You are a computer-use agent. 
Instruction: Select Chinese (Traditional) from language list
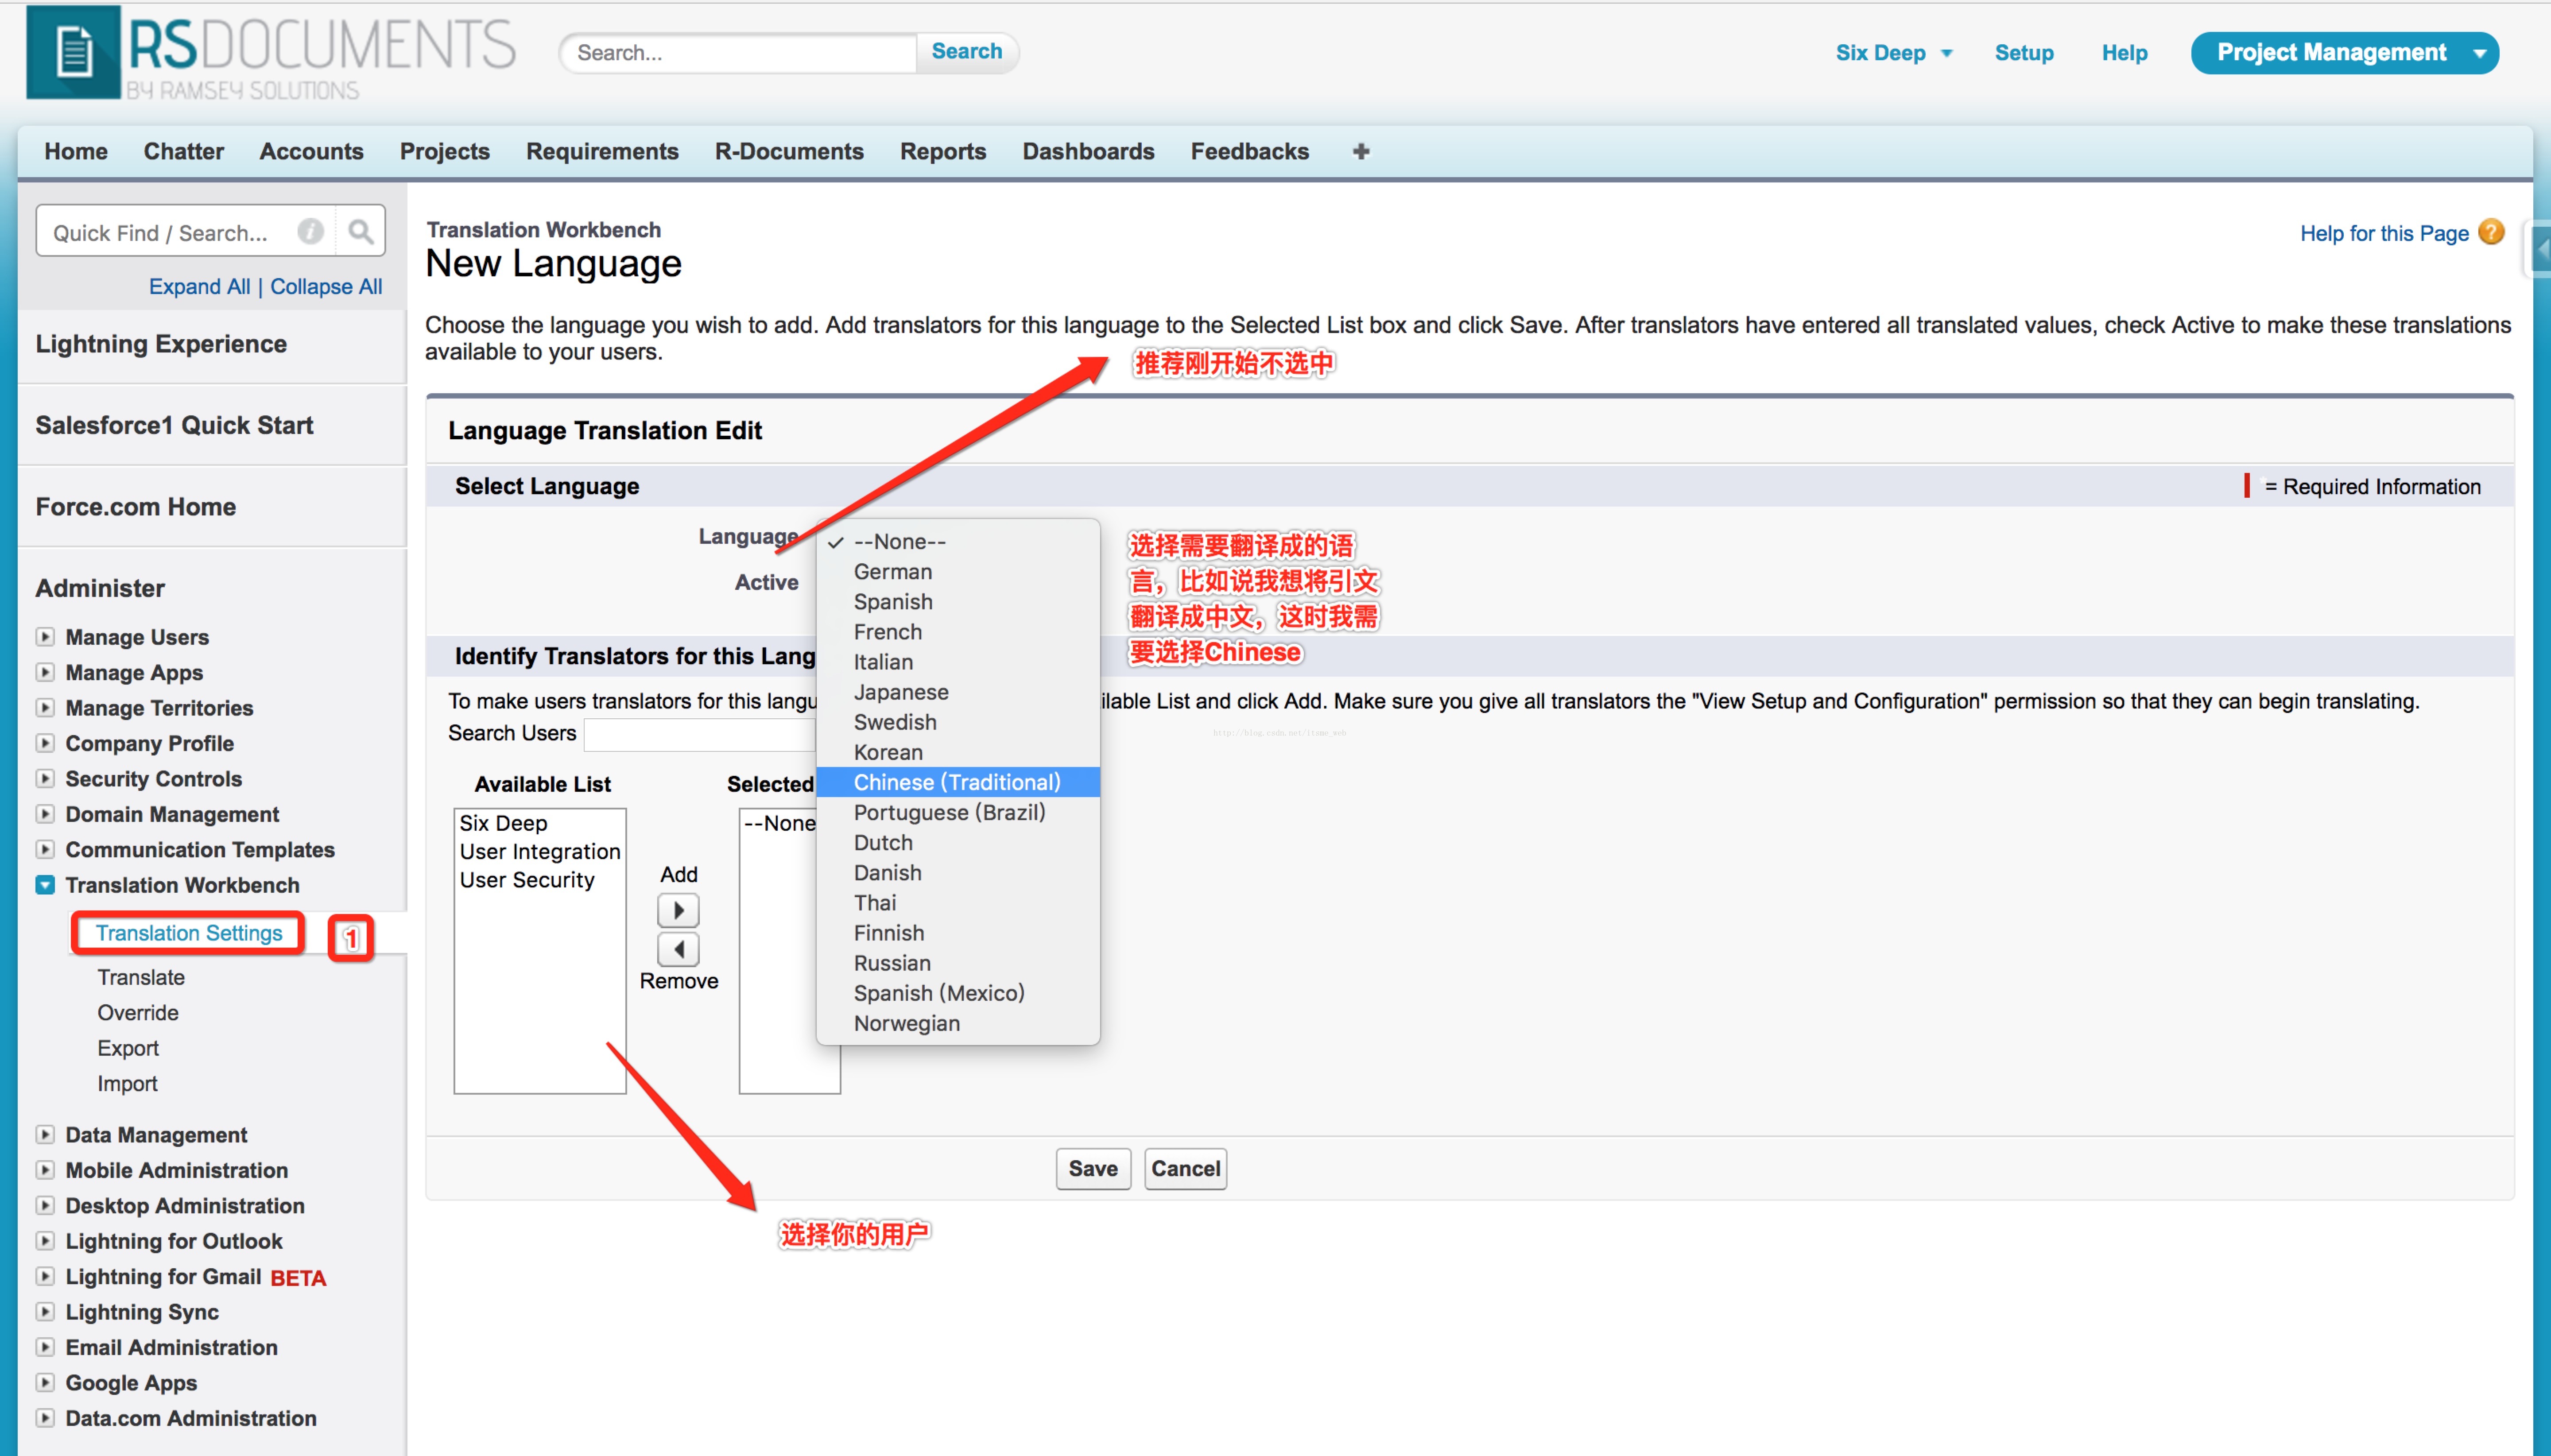(956, 782)
